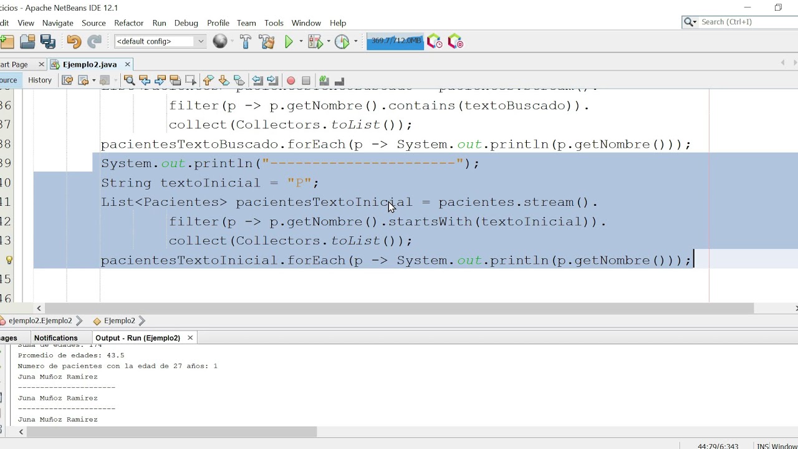Open the Refactor menu

click(x=129, y=22)
